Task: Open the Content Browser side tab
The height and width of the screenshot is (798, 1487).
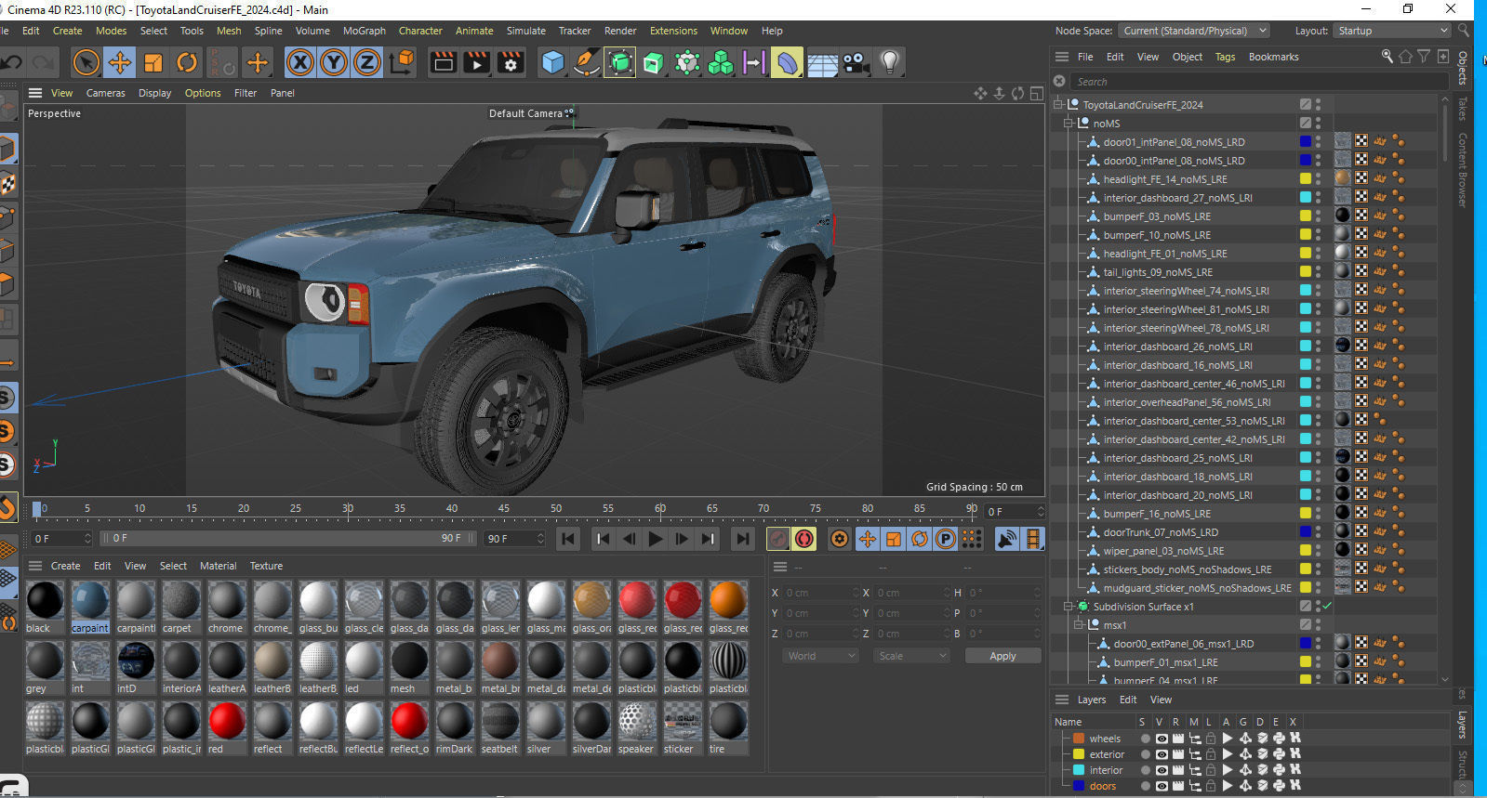Action: pos(1462,169)
